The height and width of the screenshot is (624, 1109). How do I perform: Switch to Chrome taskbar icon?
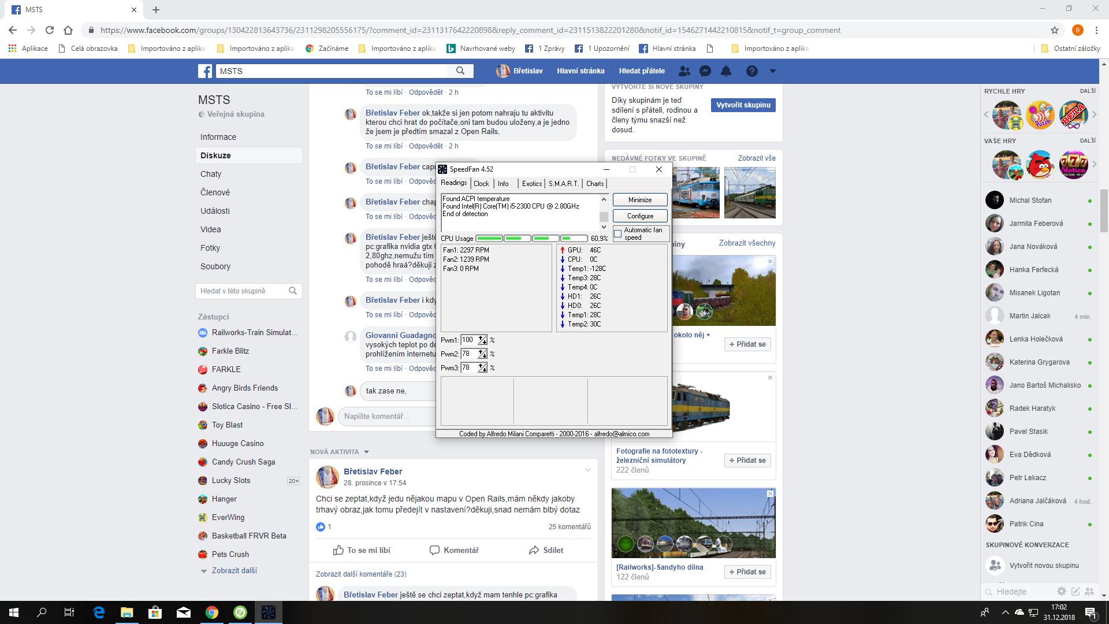[212, 612]
